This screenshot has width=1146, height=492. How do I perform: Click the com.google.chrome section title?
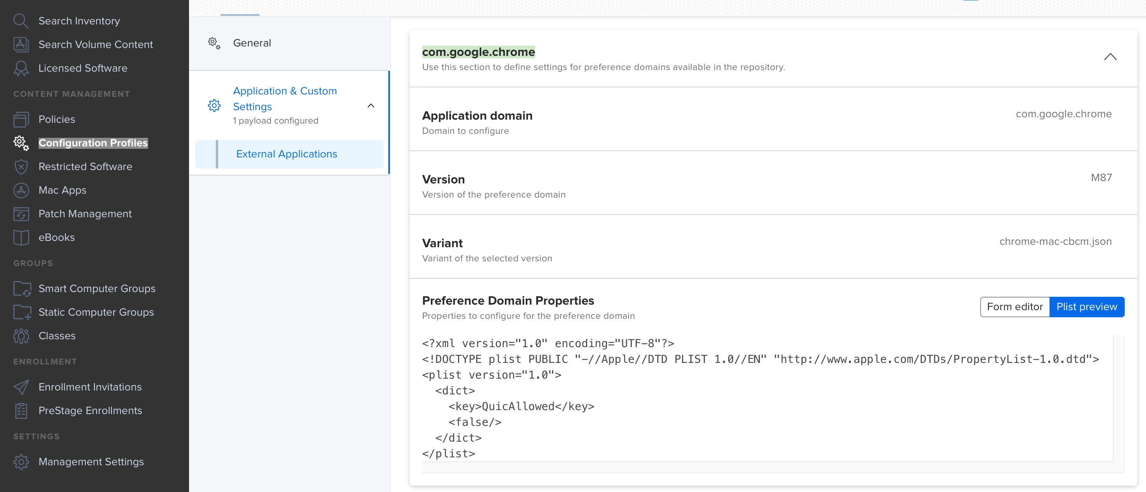tap(478, 52)
